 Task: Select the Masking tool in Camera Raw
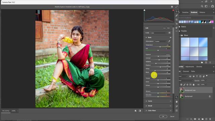177,19
